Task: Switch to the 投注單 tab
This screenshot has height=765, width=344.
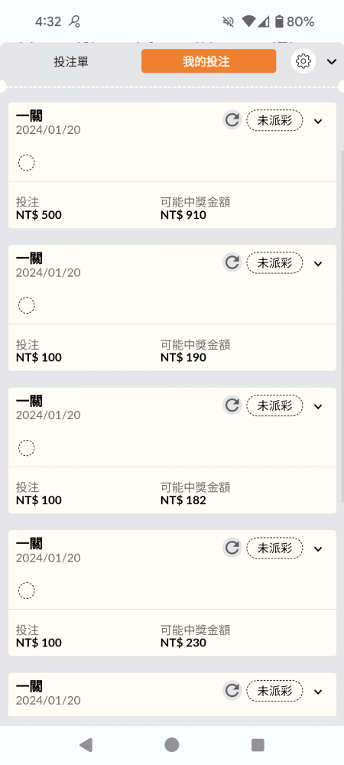Action: pos(71,61)
